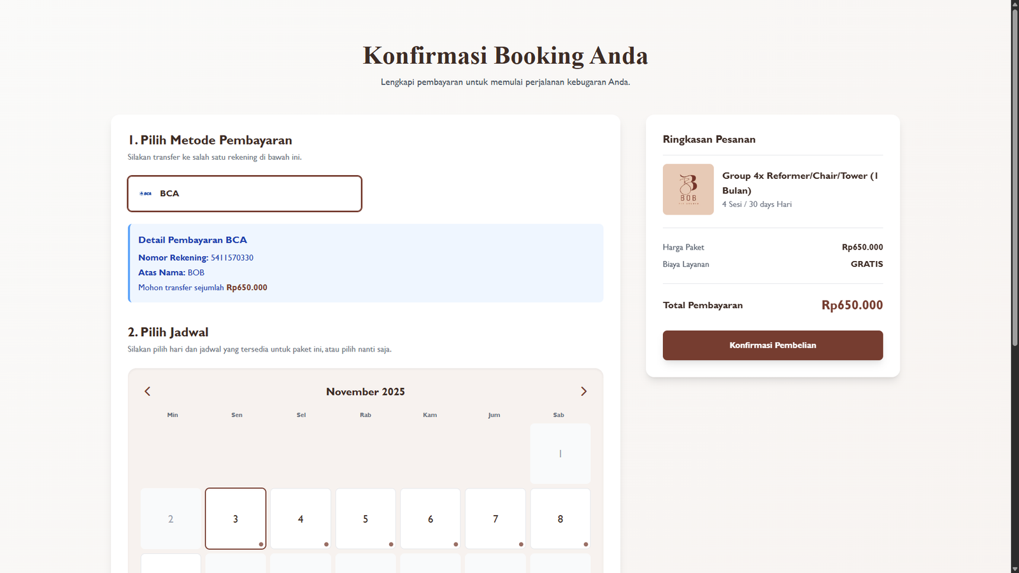Click the account number 5411570330
1019x573 pixels.
tap(232, 258)
